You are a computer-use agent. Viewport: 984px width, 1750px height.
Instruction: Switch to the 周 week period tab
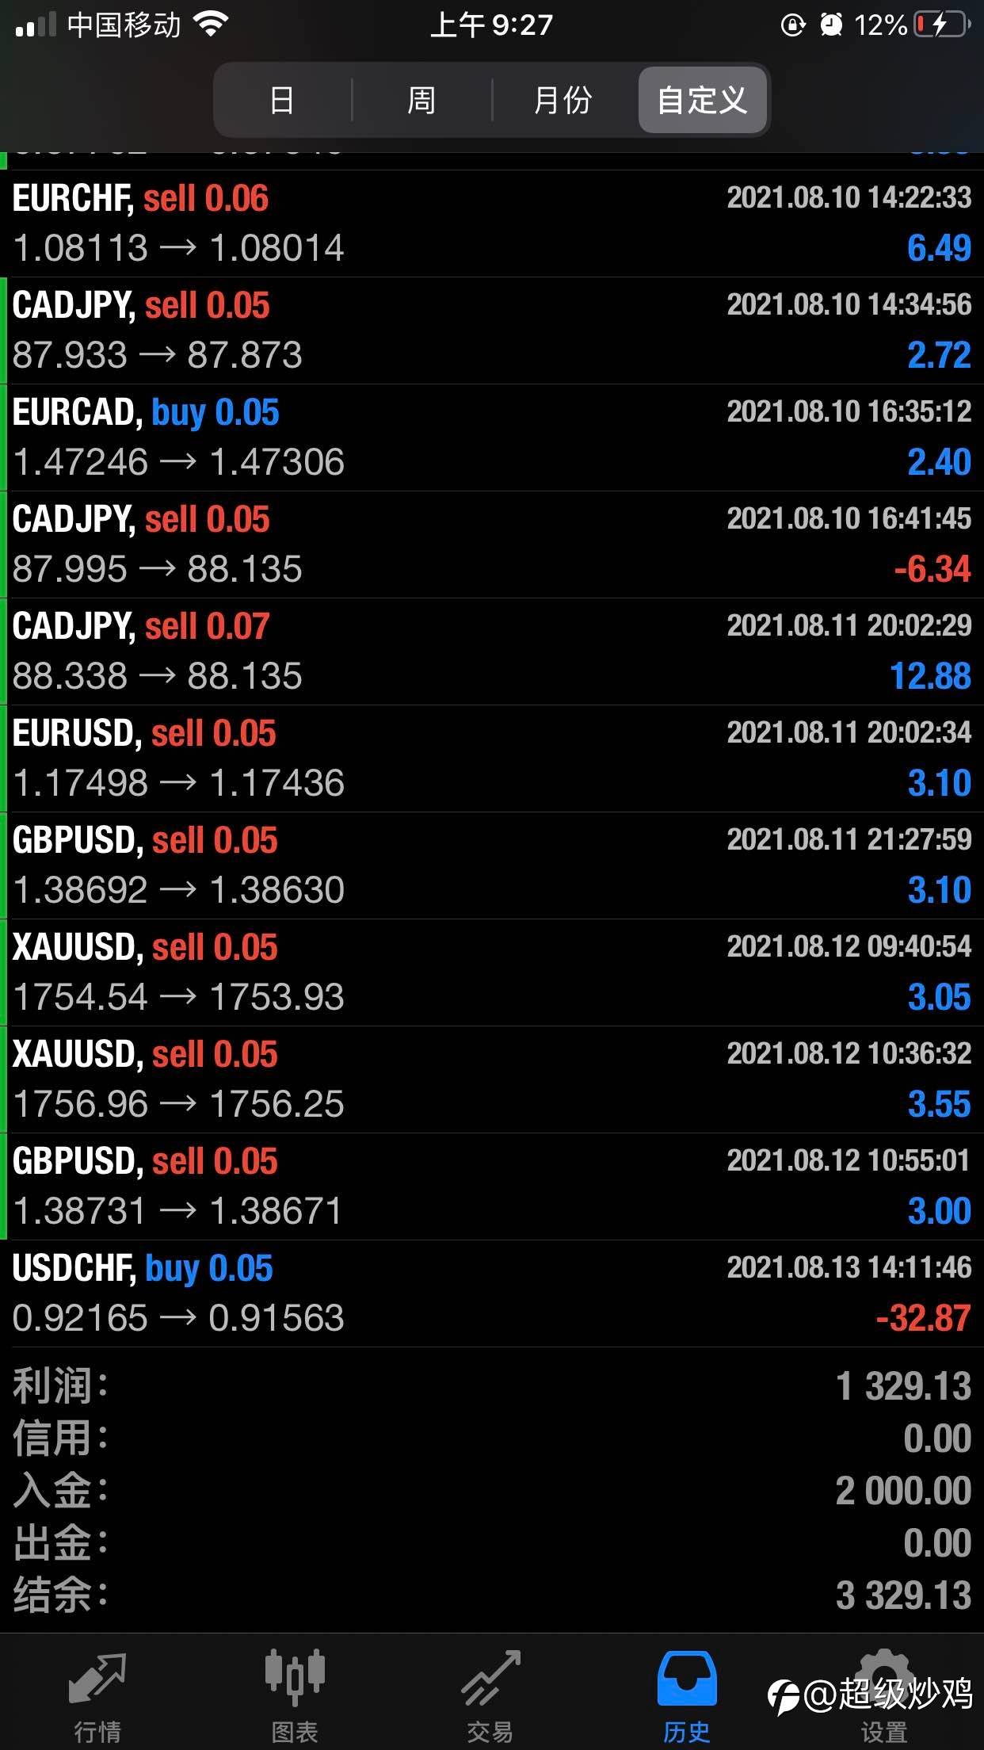pos(421,101)
